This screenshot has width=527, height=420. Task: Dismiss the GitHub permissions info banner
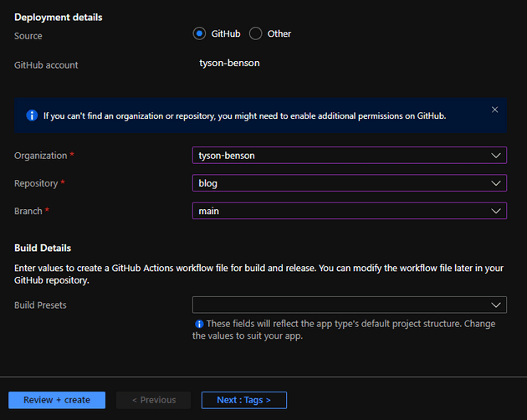coord(494,110)
